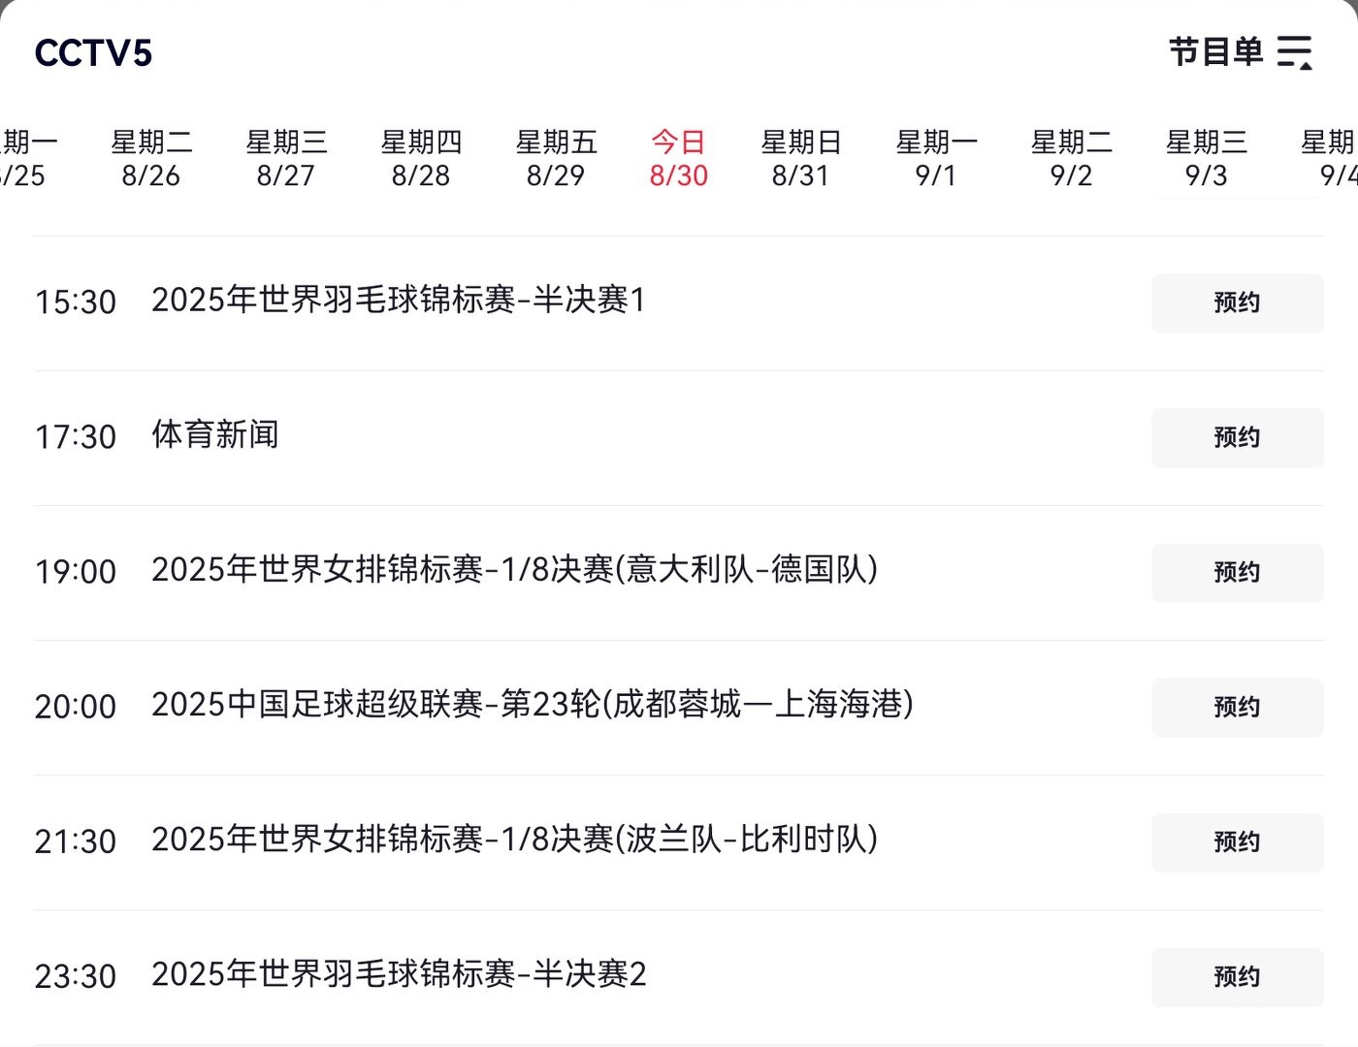This screenshot has height=1047, width=1358.
Task: Reserve the 15:30 badminton semifinal 1
Action: (1237, 302)
